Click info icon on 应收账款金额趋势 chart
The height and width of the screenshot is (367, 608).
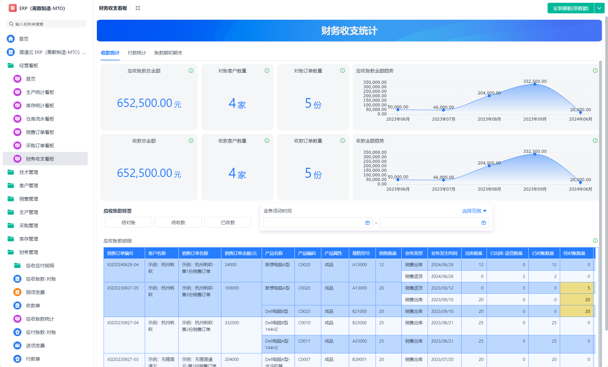pyautogui.click(x=595, y=71)
